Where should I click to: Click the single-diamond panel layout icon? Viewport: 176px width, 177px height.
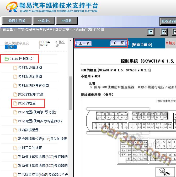point(151,32)
